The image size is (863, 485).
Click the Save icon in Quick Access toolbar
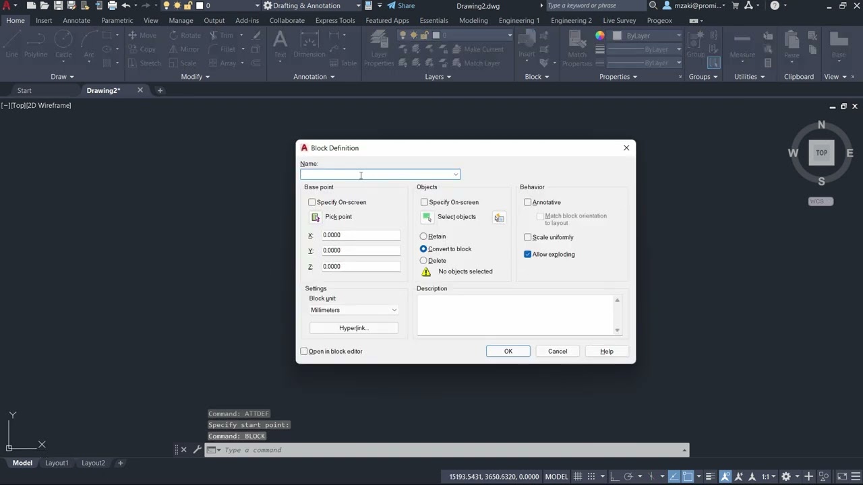click(58, 5)
